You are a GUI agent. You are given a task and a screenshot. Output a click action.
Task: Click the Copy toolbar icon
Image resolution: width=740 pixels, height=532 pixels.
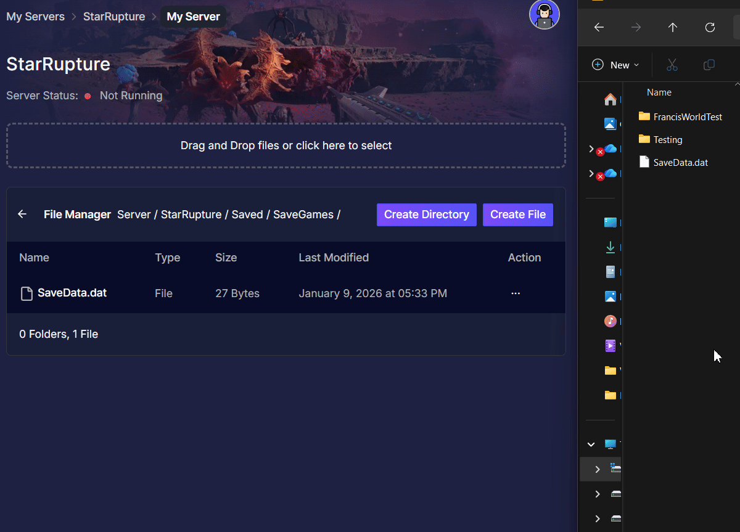[709, 65]
